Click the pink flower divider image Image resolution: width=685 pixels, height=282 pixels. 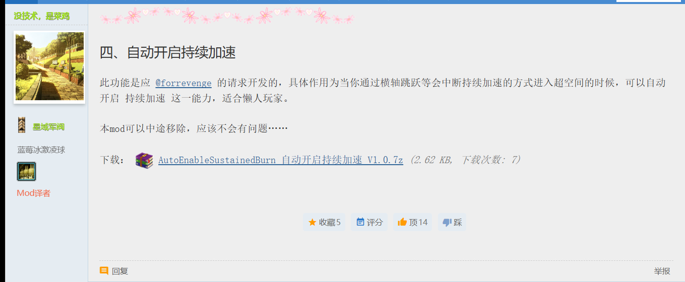click(227, 16)
